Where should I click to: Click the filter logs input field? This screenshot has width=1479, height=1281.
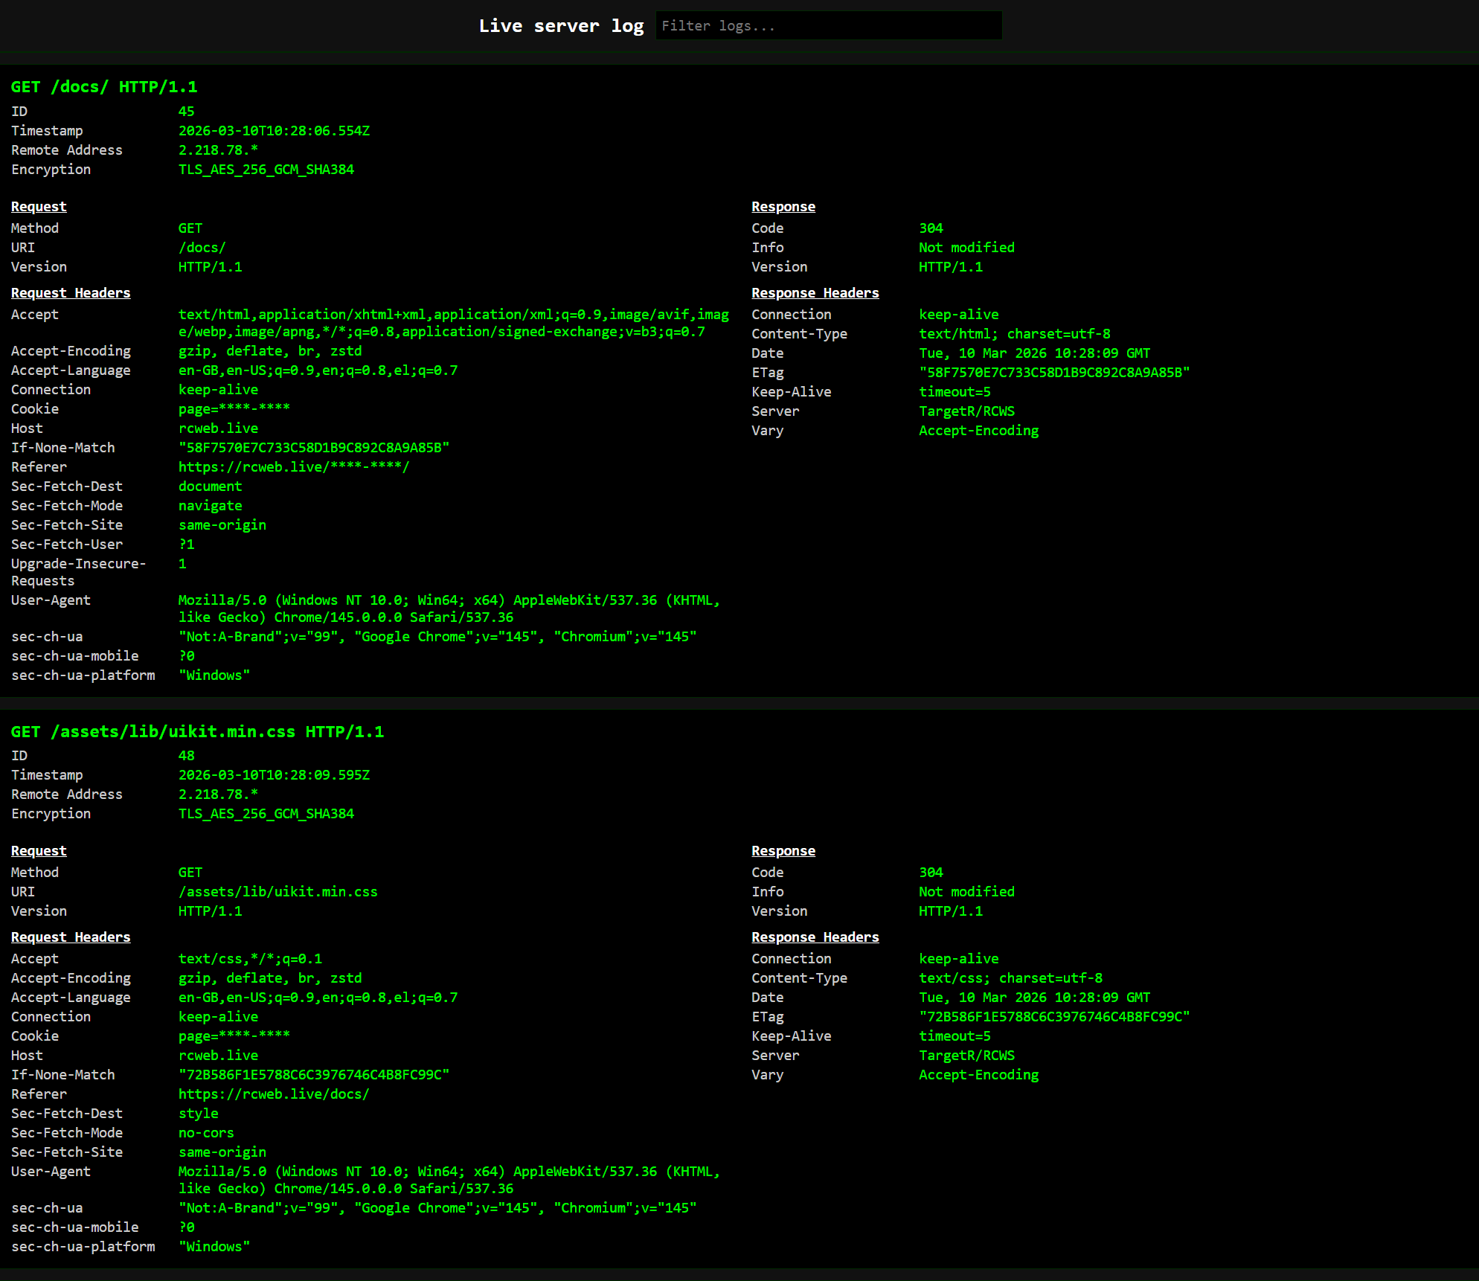[828, 25]
